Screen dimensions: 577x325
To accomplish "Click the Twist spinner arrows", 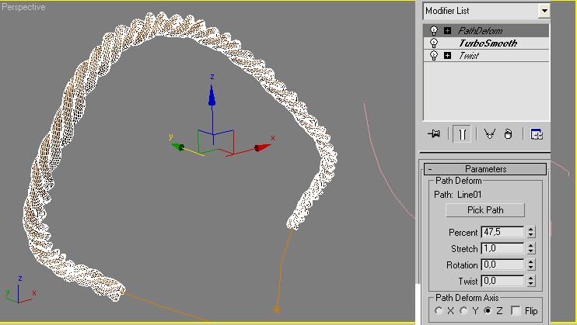I will point(530,281).
